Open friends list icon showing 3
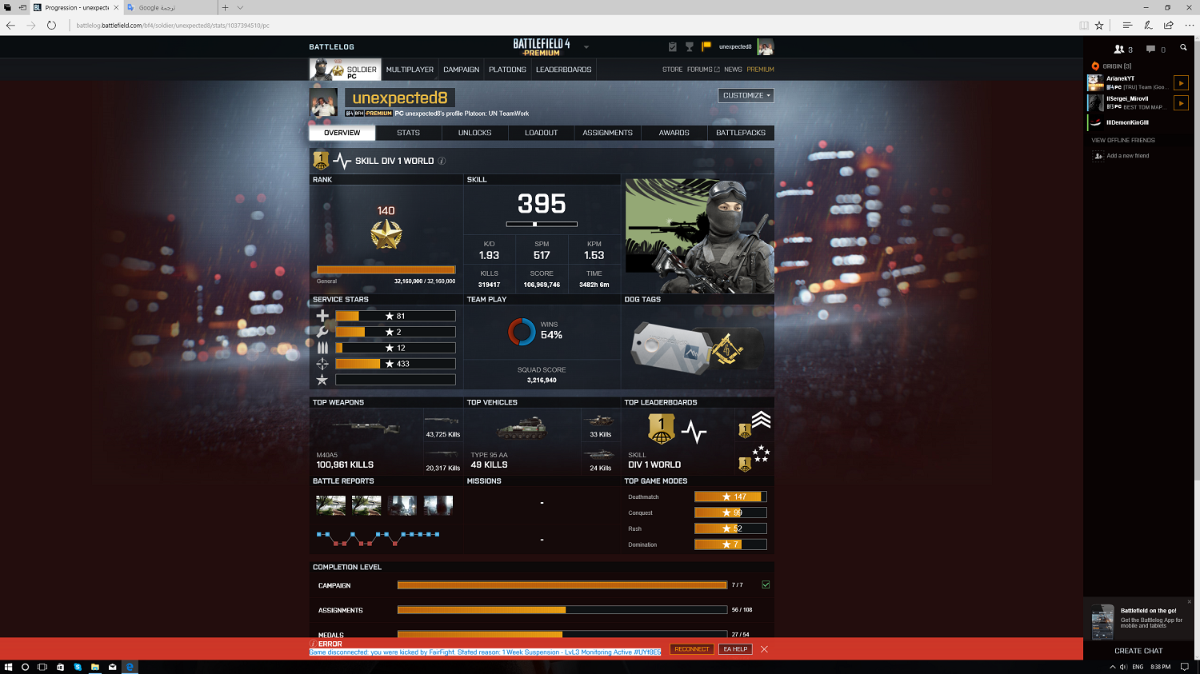 coord(1122,49)
